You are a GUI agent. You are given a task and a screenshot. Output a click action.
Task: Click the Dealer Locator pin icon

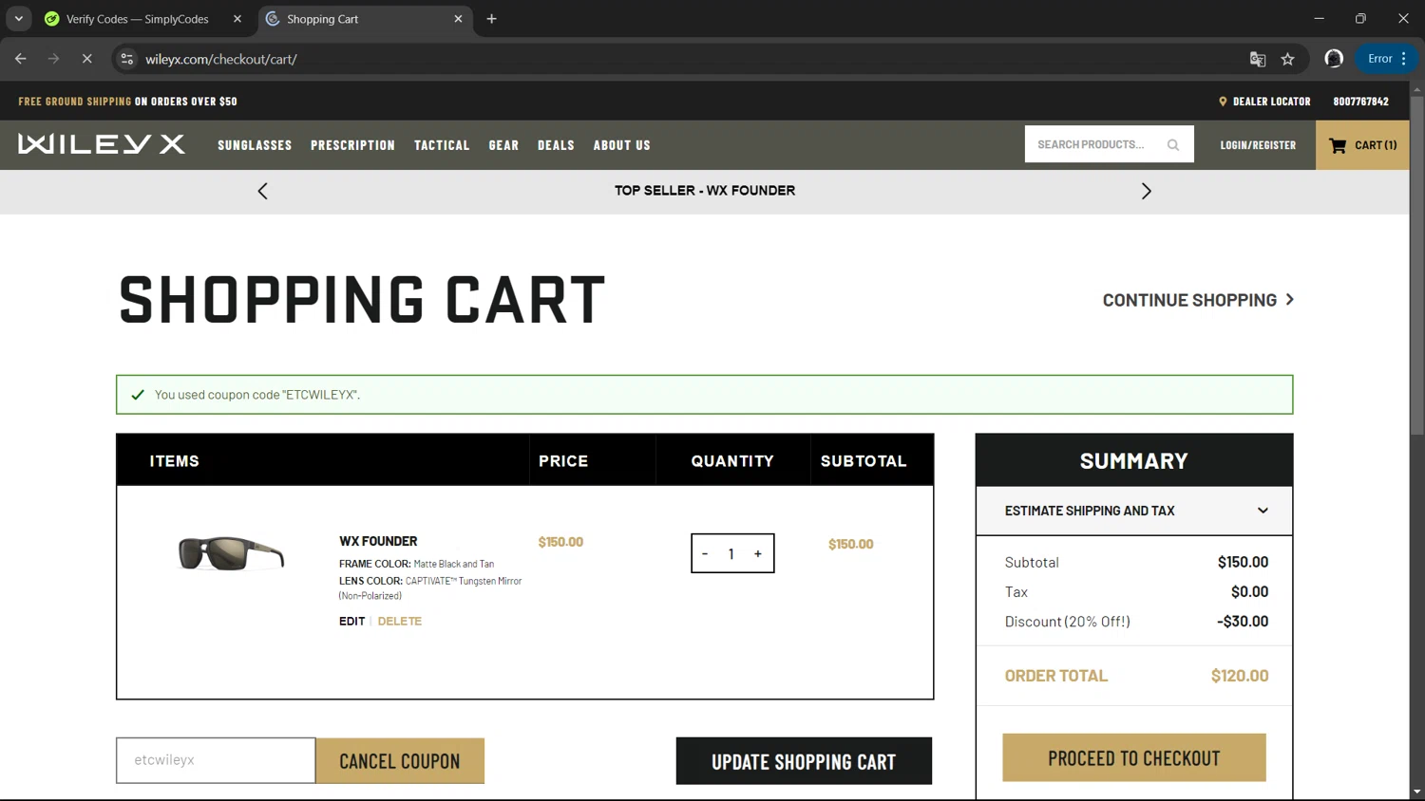[1223, 102]
